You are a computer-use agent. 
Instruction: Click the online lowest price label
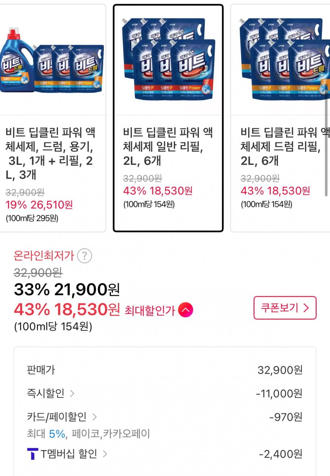[x=44, y=256]
